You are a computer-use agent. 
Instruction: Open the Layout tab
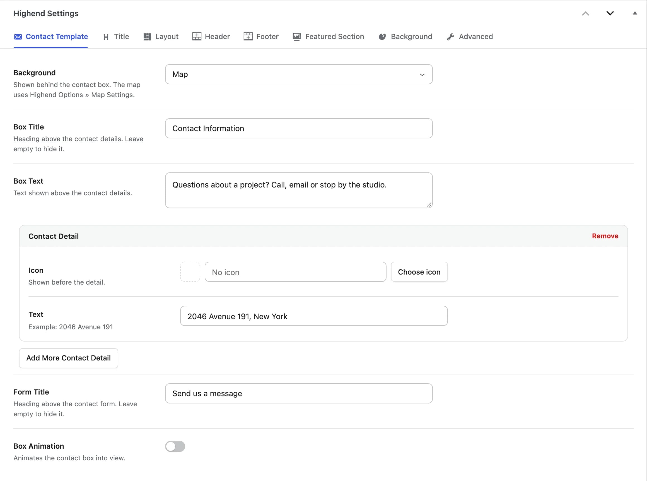tap(161, 37)
